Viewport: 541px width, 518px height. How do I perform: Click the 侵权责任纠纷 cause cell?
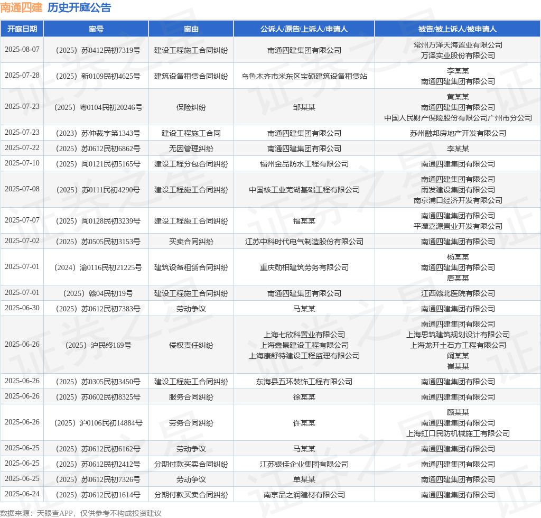point(191,345)
